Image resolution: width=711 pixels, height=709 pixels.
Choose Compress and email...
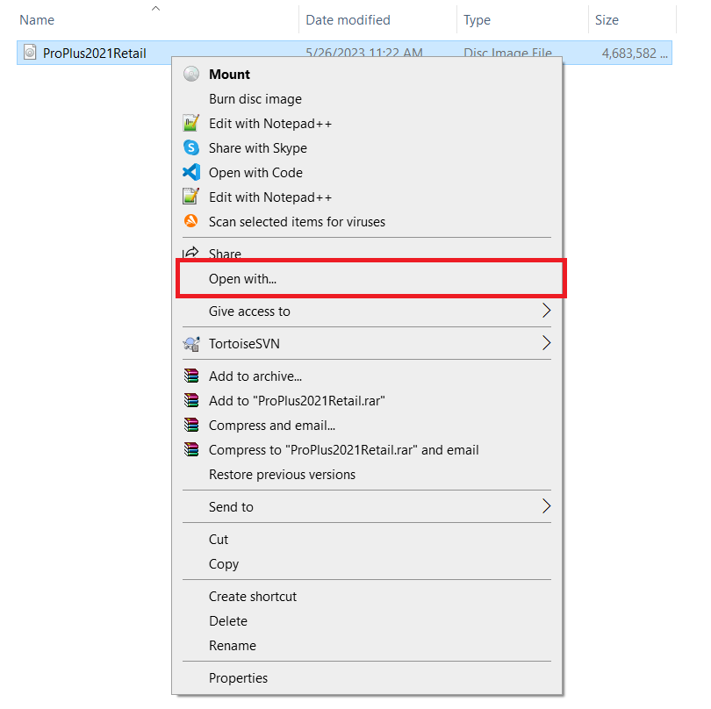tap(367, 426)
